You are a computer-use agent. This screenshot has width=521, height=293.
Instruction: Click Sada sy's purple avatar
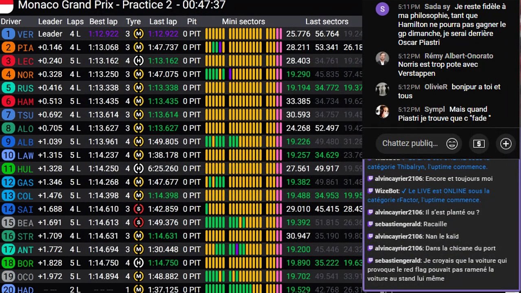pyautogui.click(x=382, y=9)
